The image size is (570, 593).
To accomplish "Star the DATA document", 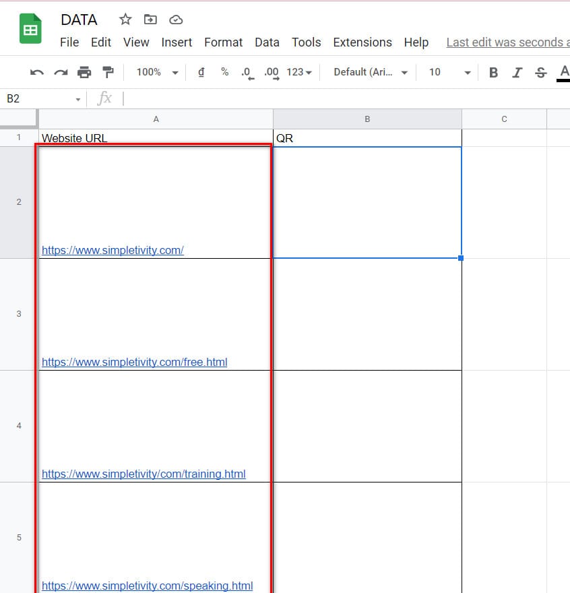I will coord(125,20).
